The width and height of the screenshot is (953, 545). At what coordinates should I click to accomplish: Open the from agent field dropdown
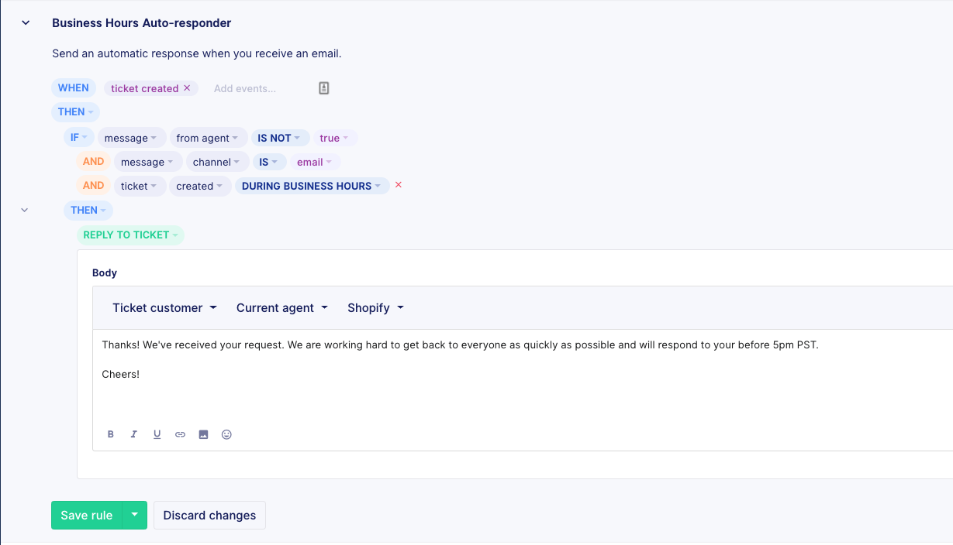click(x=208, y=138)
